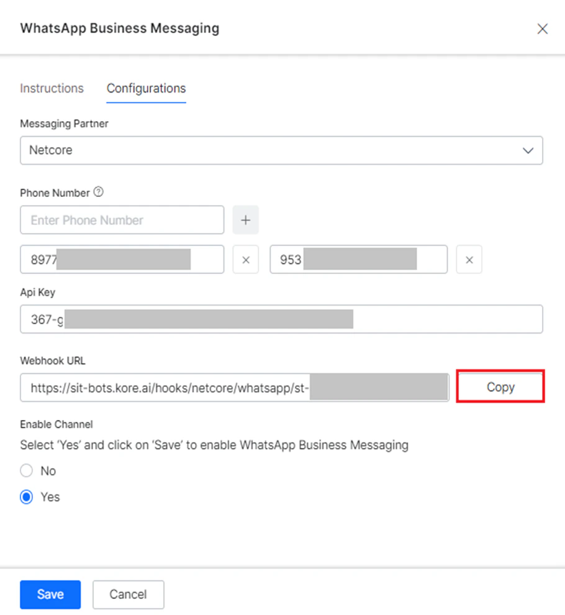Screen dimensions: 565x615
Task: Click the WhatsApp Business Messaging dialog title
Action: [119, 28]
